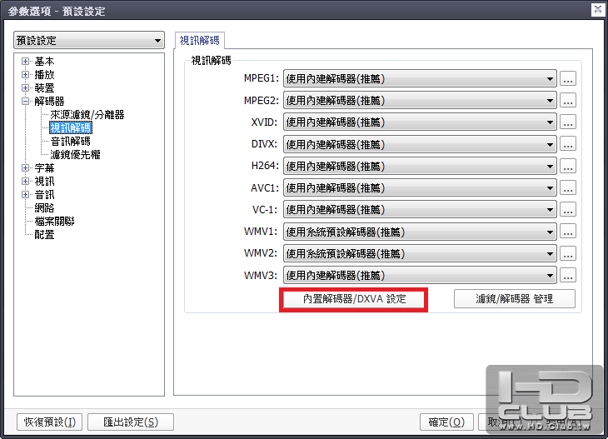This screenshot has width=608, height=439.
Task: Click the ... button beside DIVX
Action: tap(568, 144)
